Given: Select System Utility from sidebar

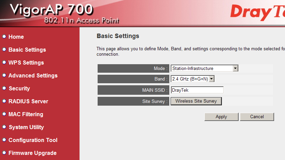Looking at the screenshot, I should [x=26, y=127].
